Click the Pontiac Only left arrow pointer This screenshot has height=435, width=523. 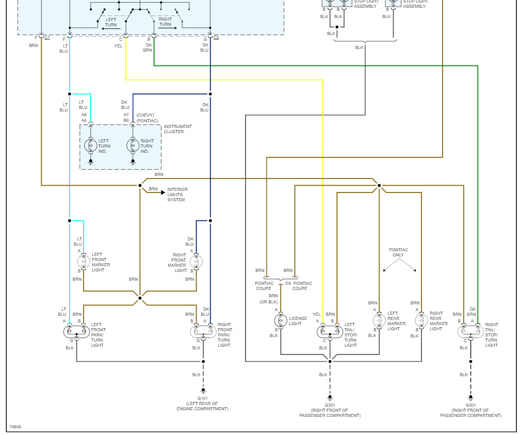coord(384,270)
